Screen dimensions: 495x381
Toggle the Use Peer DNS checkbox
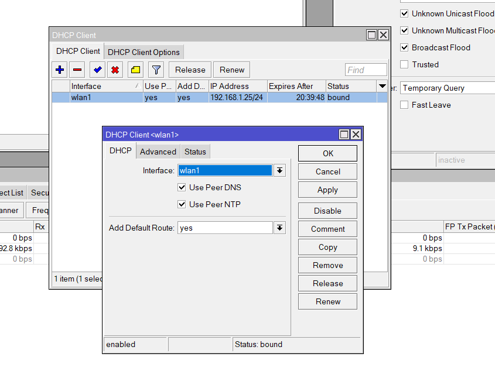coord(182,187)
